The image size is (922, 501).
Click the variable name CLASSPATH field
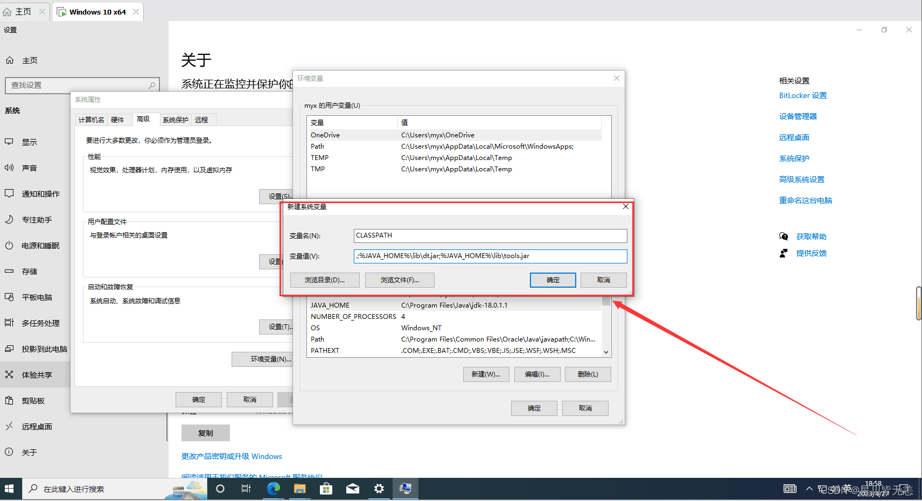pos(490,235)
